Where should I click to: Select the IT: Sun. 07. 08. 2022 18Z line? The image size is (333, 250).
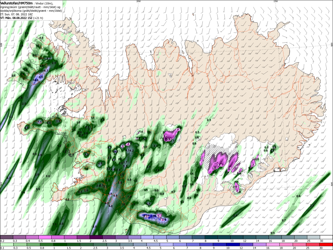coord(17,15)
